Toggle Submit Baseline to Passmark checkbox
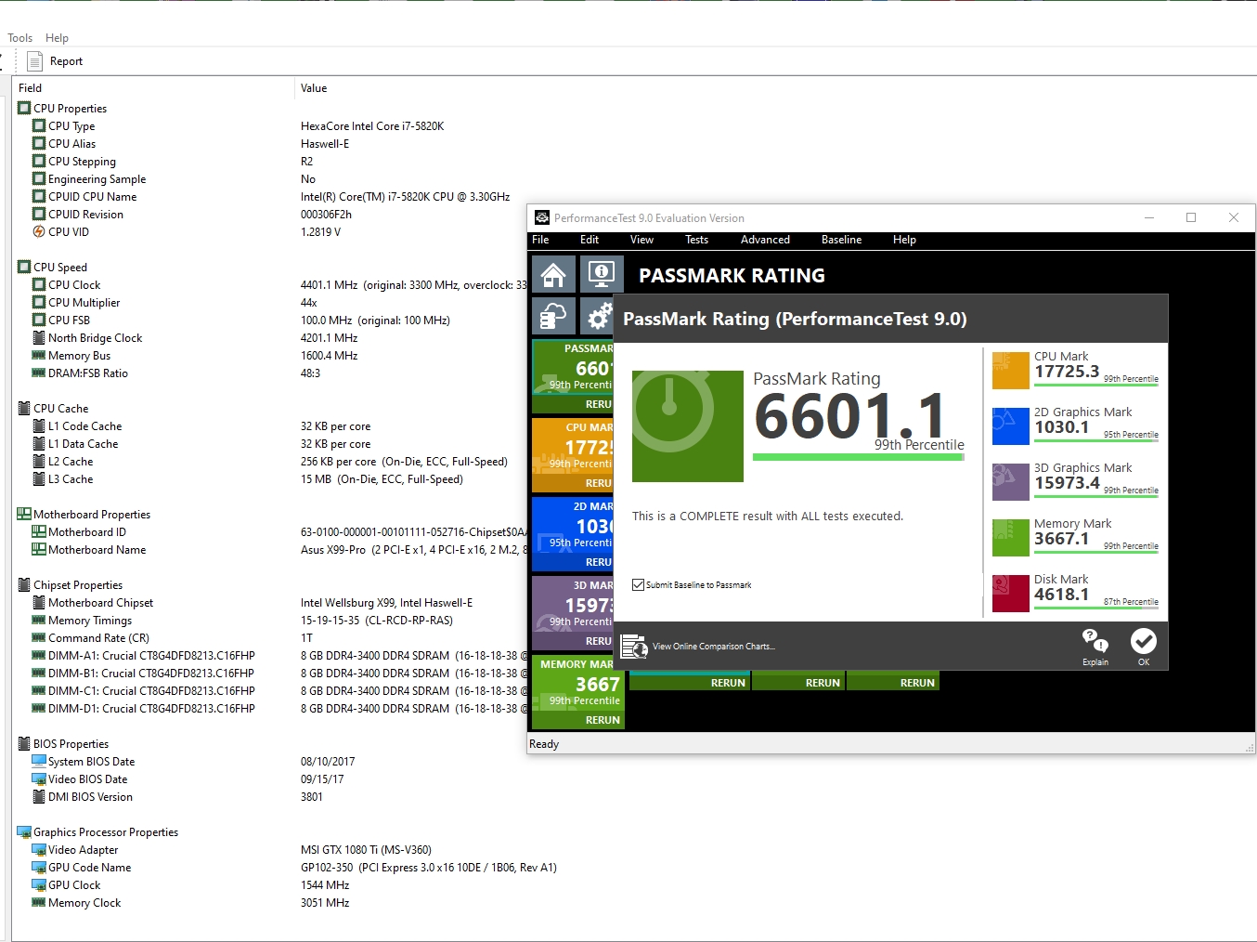 tap(638, 585)
